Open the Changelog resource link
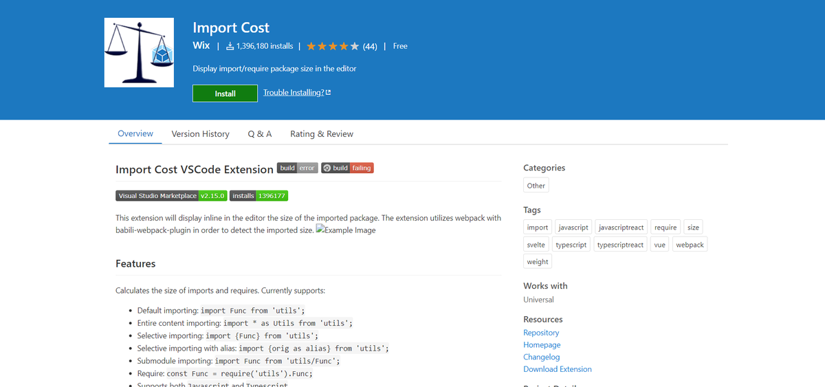Image resolution: width=825 pixels, height=387 pixels. 542,357
